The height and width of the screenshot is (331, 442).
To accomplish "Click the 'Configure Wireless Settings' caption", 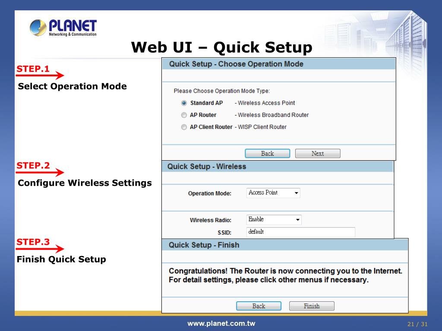I will (85, 183).
